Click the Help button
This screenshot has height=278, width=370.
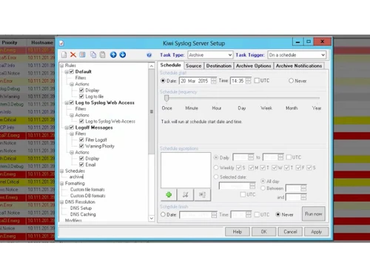pyautogui.click(x=238, y=232)
